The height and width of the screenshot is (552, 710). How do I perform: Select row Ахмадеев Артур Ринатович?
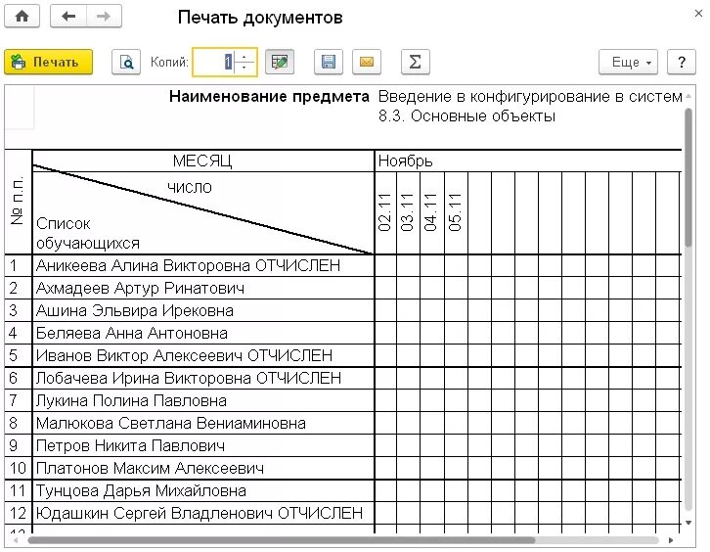pos(203,288)
